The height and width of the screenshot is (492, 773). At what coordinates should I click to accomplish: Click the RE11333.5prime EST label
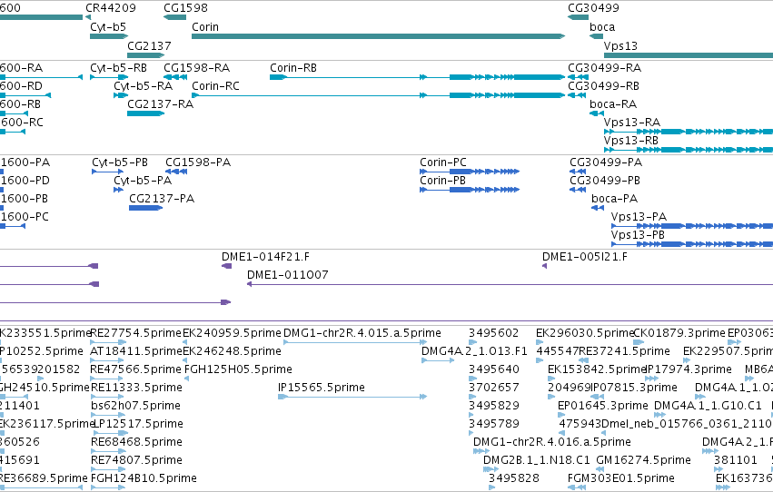click(136, 388)
